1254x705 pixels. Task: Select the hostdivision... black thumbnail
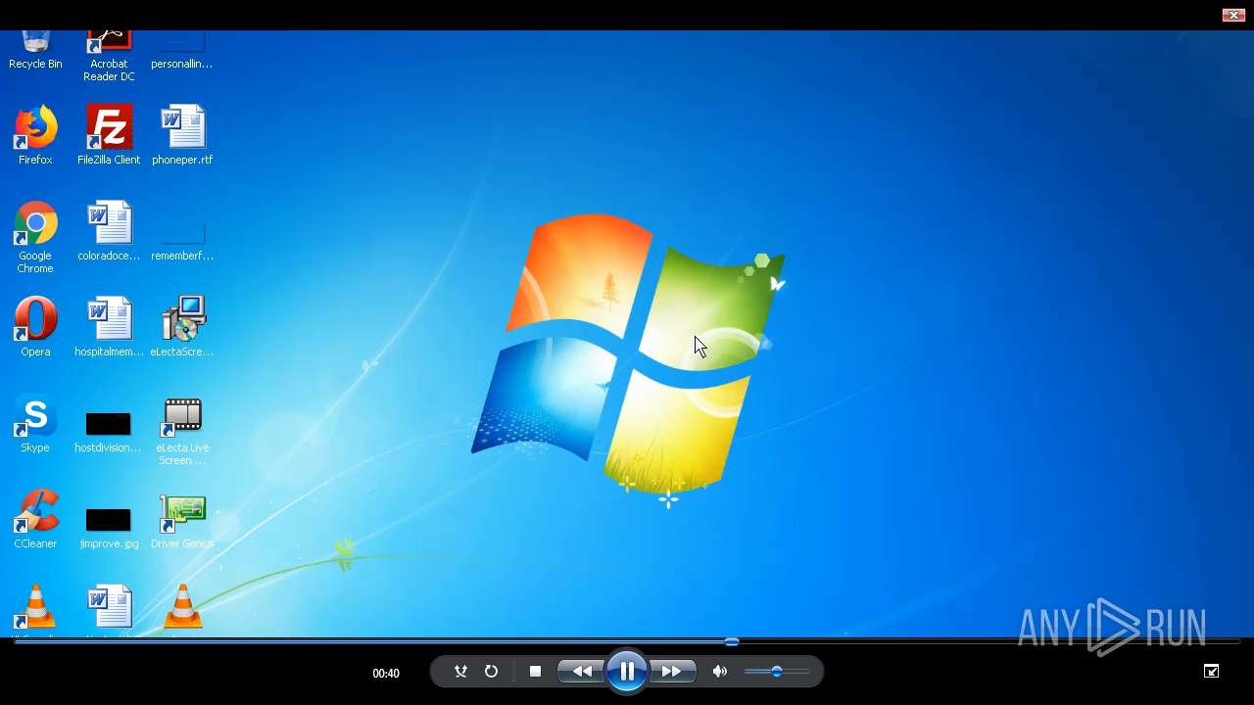pos(109,431)
